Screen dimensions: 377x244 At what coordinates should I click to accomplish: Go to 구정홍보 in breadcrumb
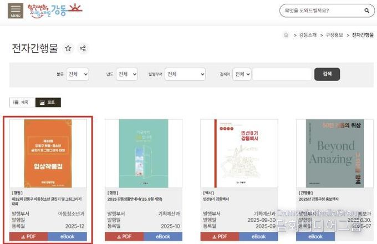coord(334,34)
